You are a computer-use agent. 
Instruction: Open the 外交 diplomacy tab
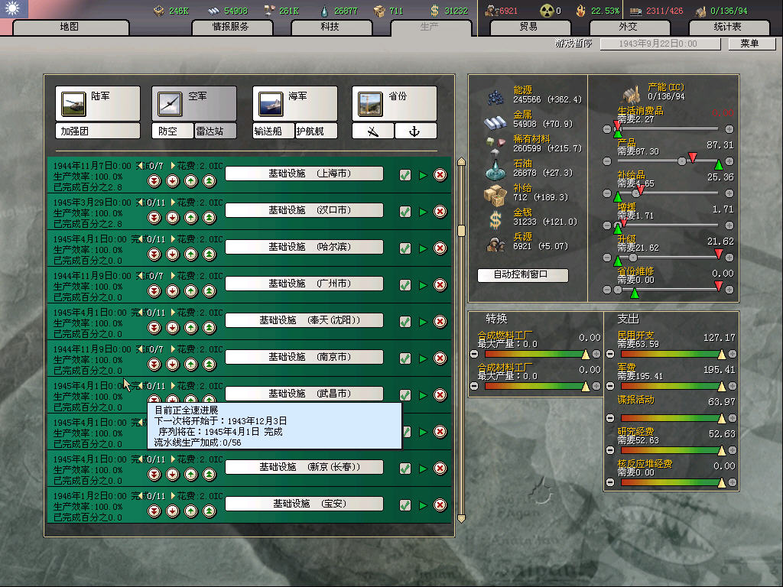pyautogui.click(x=627, y=27)
